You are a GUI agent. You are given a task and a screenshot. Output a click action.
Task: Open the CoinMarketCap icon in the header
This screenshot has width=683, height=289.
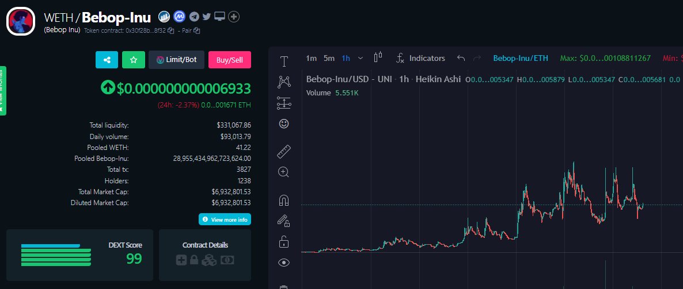(179, 17)
